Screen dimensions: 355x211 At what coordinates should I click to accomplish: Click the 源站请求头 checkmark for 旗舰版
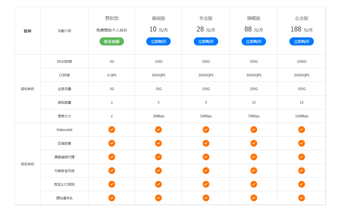coord(254,198)
